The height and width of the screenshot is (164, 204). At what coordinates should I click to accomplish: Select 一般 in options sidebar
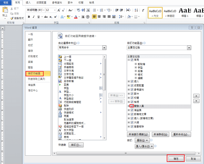(x=31, y=34)
